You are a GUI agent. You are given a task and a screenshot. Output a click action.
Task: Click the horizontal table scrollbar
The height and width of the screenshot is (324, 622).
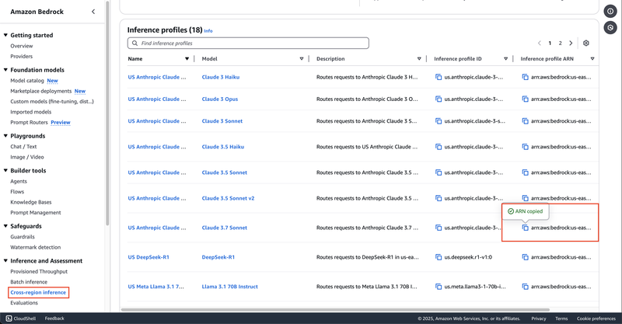[x=335, y=310]
